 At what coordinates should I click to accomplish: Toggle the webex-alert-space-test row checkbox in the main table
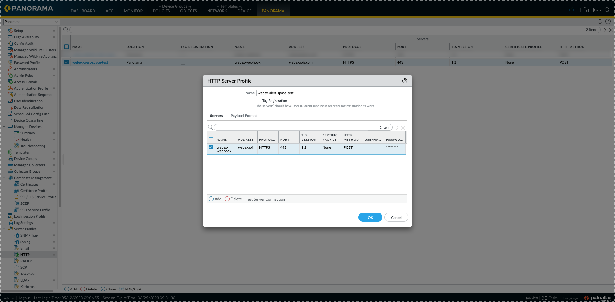[66, 62]
